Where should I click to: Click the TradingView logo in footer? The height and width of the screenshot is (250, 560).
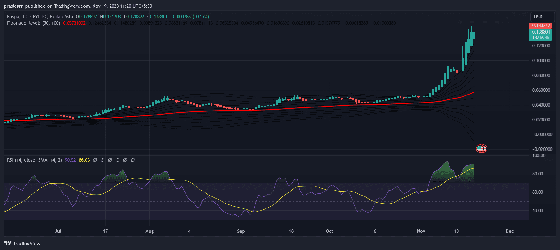(x=22, y=244)
